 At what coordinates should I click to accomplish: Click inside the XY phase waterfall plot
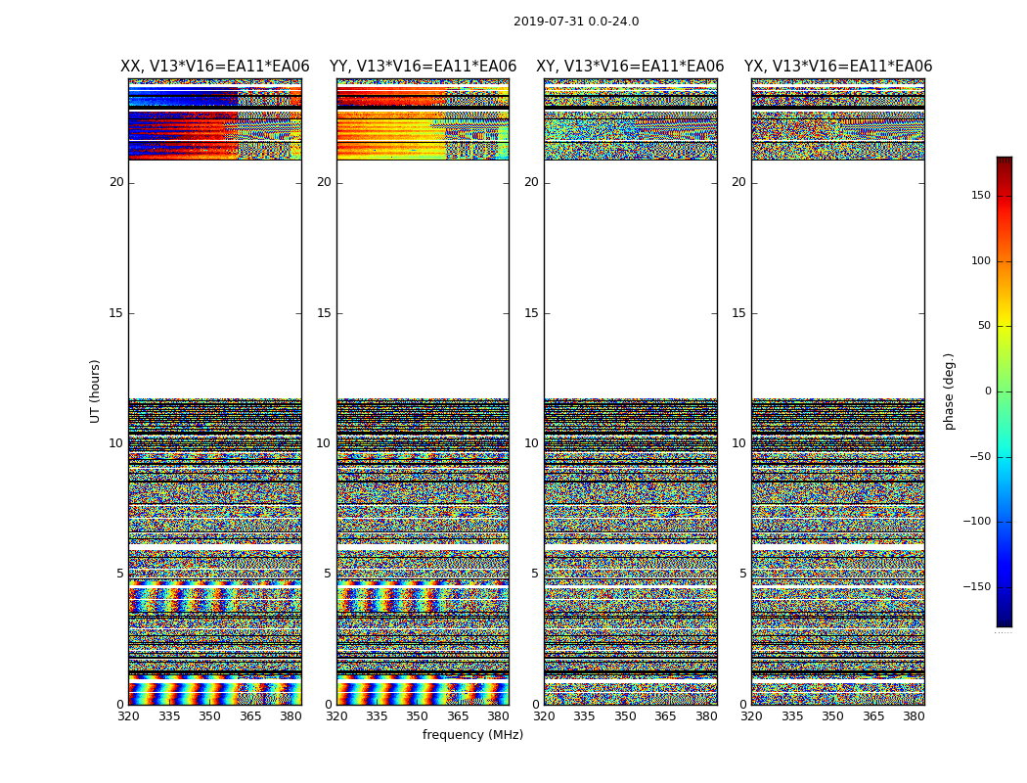[x=631, y=391]
